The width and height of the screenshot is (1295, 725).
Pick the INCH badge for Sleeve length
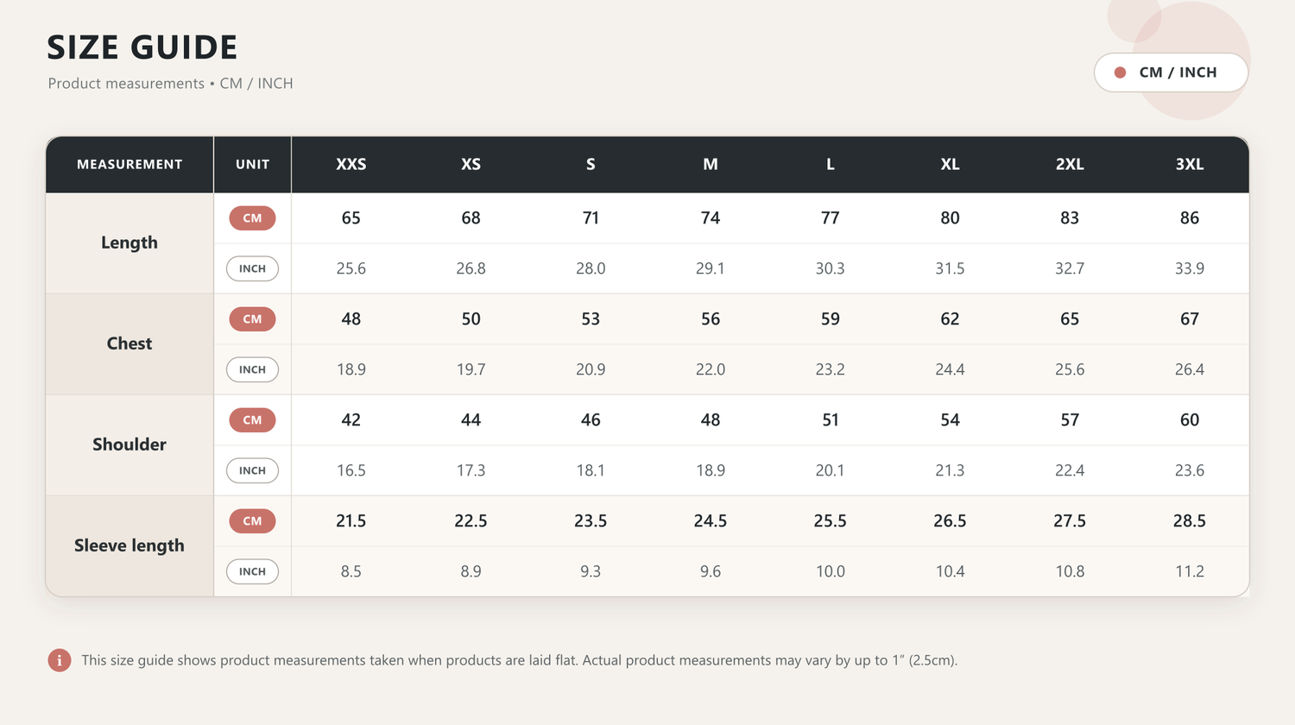point(252,571)
